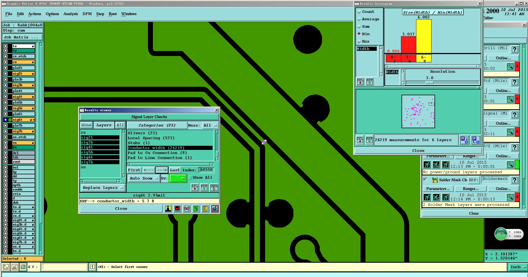The image size is (528, 277).
Task: Open the File menu
Action: pyautogui.click(x=9, y=14)
